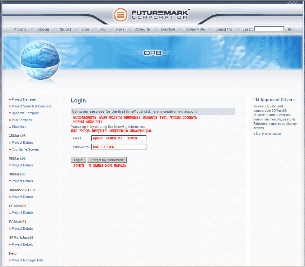
Task: Focus the Search text field
Action: 269,29
